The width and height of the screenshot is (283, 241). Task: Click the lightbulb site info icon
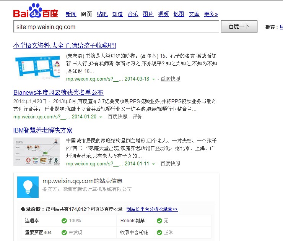point(28,187)
